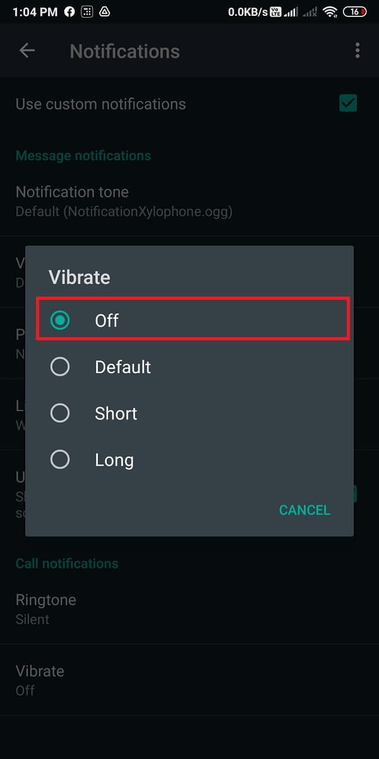The width and height of the screenshot is (379, 759).
Task: Open the call Ringtone setting
Action: 45,608
